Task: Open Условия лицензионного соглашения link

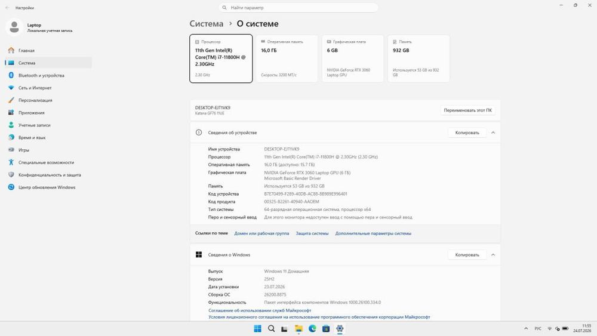Action: coord(319,317)
